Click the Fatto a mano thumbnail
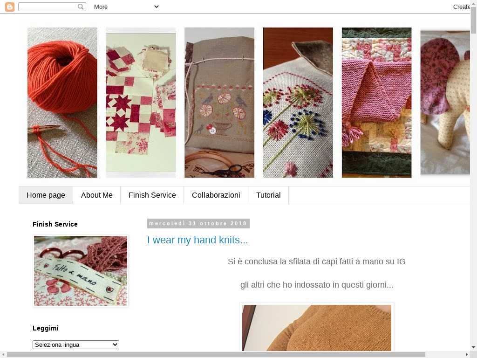 pos(81,271)
